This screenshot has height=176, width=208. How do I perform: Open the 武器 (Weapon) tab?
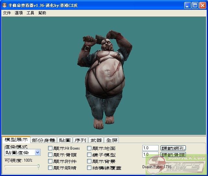(96, 140)
